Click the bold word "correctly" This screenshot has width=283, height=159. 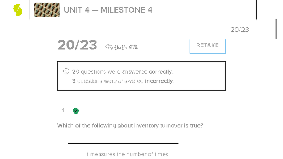tap(160, 71)
